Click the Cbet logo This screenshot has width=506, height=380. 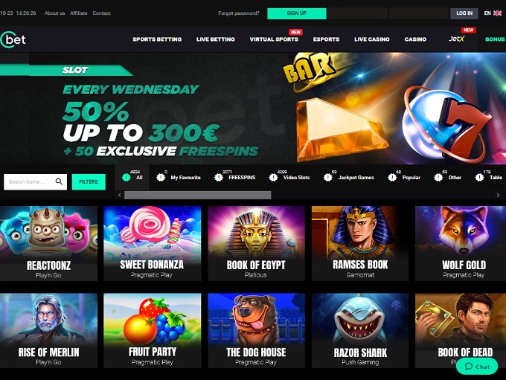point(13,39)
